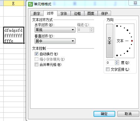Screen dimensions: 140x121
Task: Open the 水平对齐 dropdown
Action: point(55,30)
